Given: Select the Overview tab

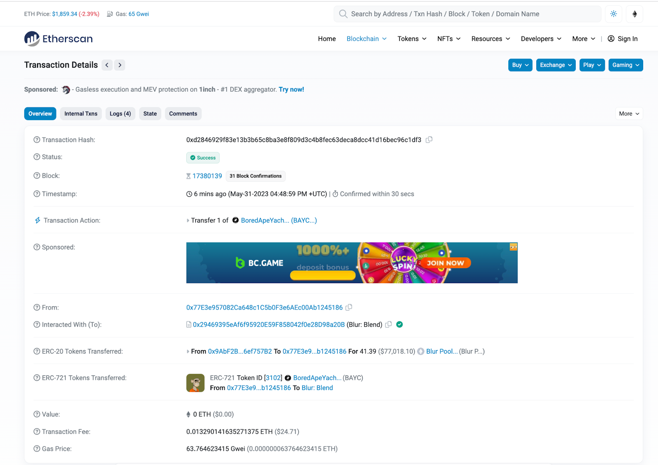Looking at the screenshot, I should pos(40,114).
